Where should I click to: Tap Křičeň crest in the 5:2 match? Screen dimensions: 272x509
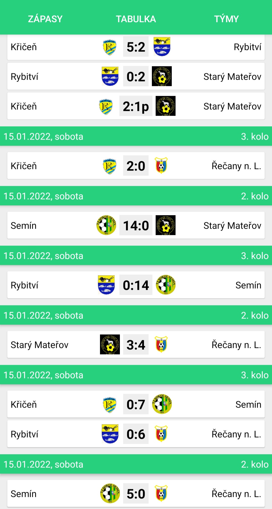click(110, 47)
